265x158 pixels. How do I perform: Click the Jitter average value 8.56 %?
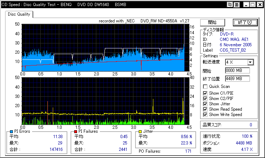click(x=187, y=137)
